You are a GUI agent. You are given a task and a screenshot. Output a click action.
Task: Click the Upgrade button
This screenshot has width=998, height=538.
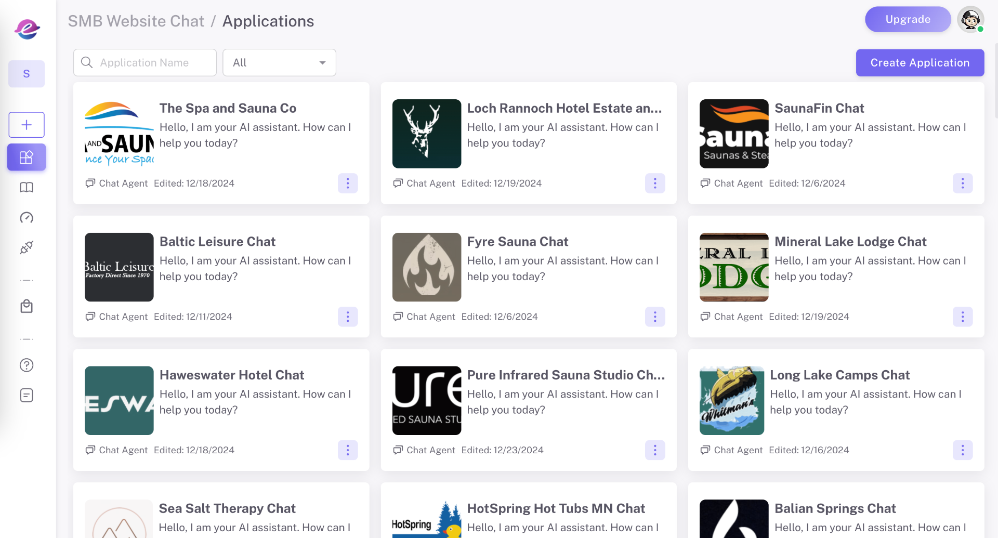pos(908,20)
